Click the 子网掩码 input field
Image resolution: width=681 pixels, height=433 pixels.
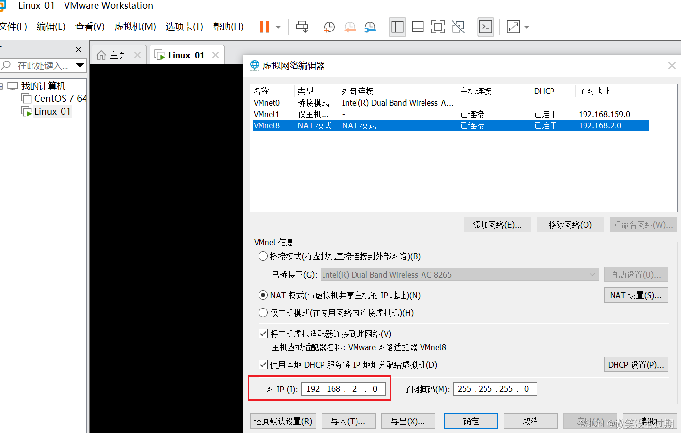pos(495,389)
